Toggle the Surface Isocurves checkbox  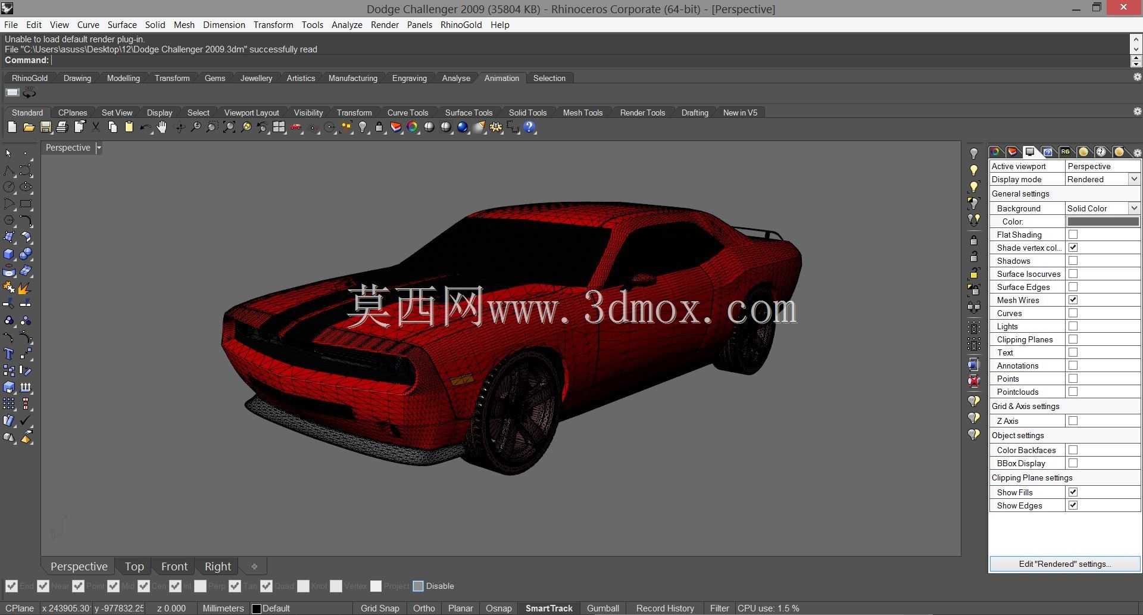pyautogui.click(x=1073, y=274)
